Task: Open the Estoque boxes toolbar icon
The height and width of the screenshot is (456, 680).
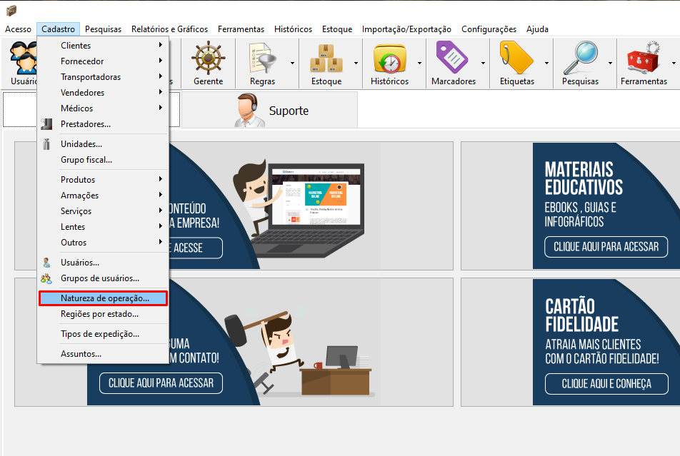Action: point(326,59)
